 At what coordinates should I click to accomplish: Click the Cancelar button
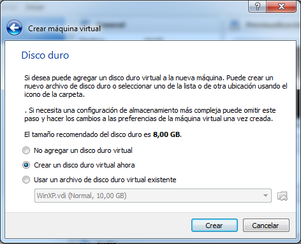[266, 226]
